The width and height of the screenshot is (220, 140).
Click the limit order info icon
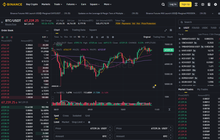click(x=89, y=122)
